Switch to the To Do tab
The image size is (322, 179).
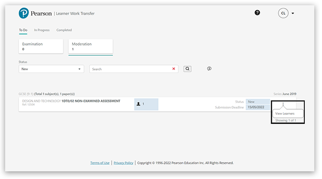(x=23, y=30)
